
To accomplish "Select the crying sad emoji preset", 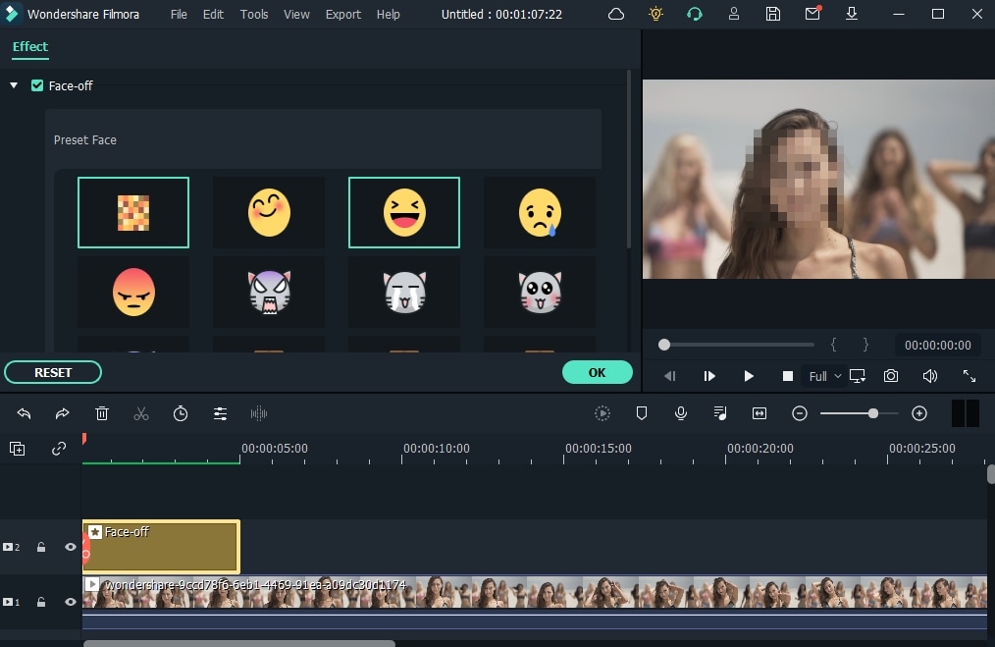I will (540, 212).
